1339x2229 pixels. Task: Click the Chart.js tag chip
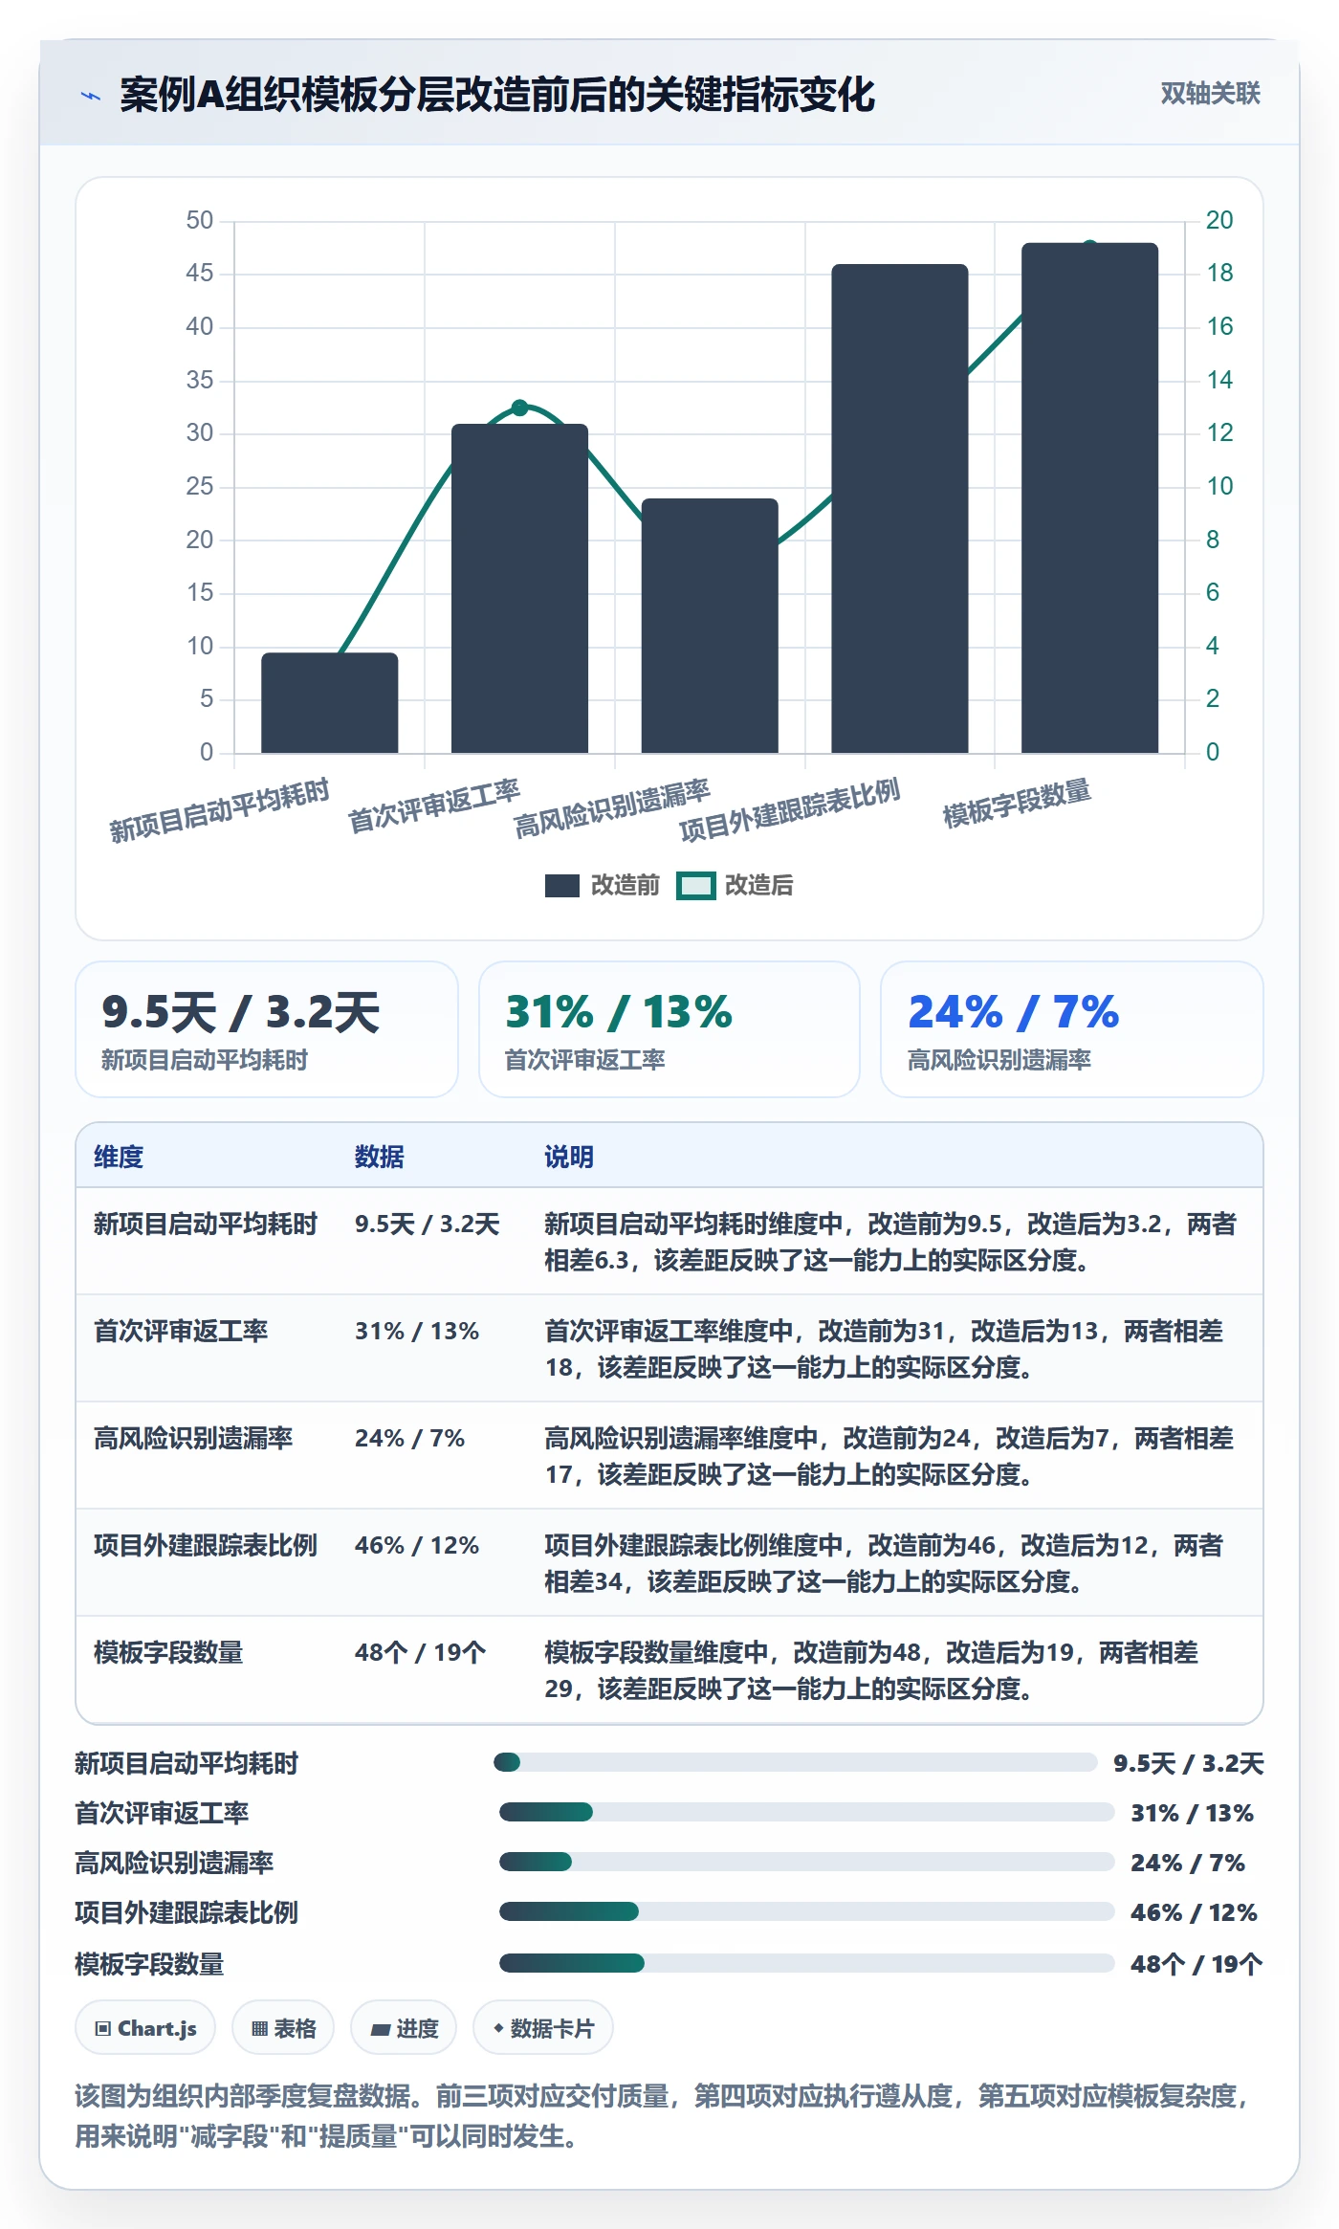145,2028
